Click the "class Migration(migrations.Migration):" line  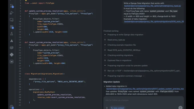[x=45, y=74]
